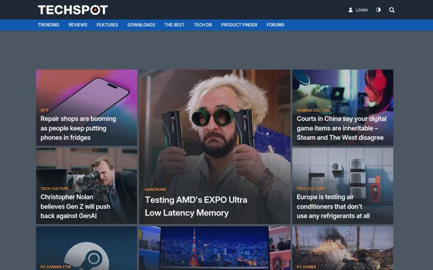Click the TechSpot logo
The width and height of the screenshot is (433, 270).
[x=73, y=10]
